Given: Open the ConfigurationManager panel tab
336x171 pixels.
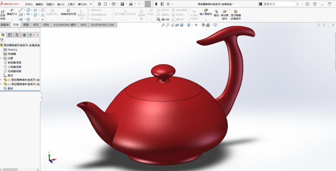Looking at the screenshot, I should (17, 35).
